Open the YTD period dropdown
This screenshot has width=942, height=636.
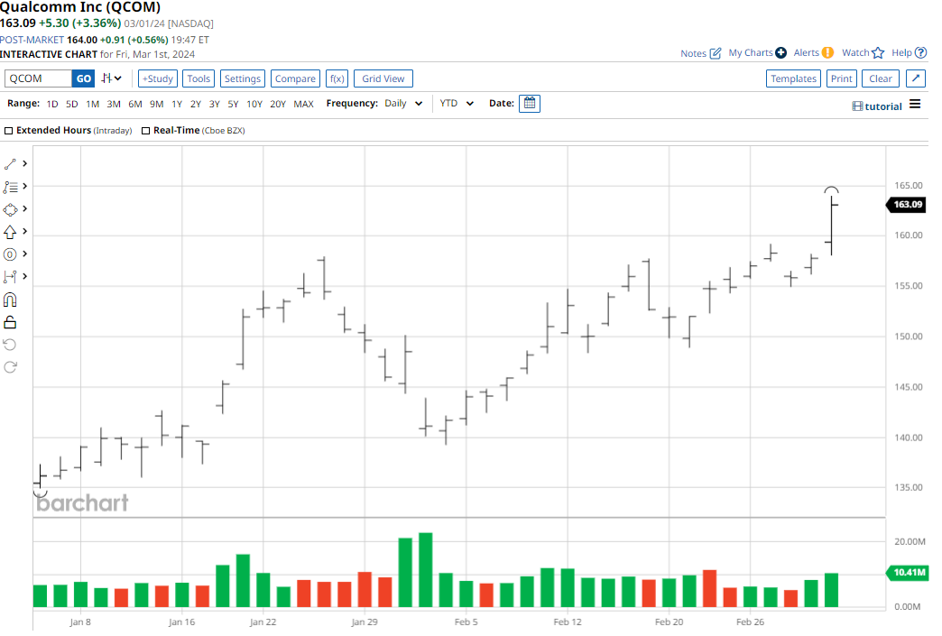(457, 104)
